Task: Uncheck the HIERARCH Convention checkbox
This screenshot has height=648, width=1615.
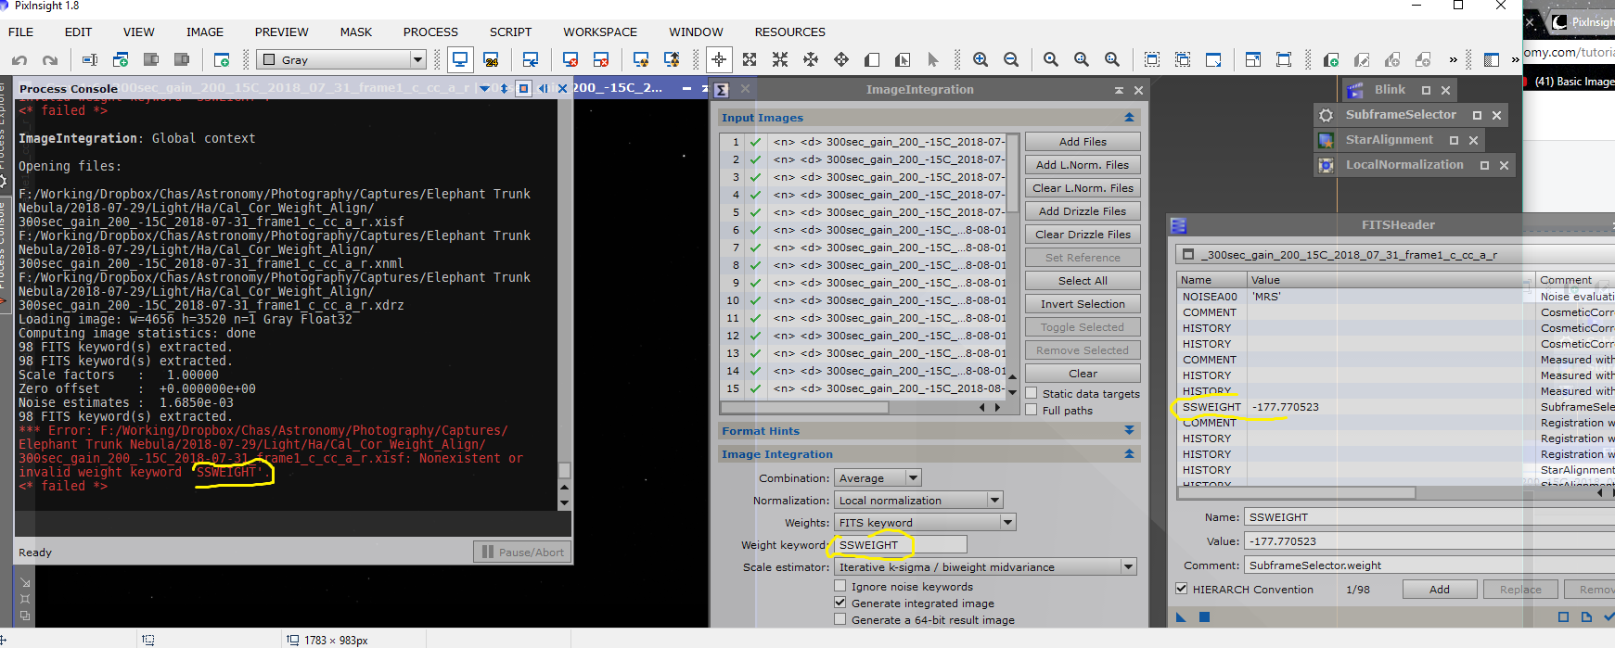Action: click(x=1182, y=589)
